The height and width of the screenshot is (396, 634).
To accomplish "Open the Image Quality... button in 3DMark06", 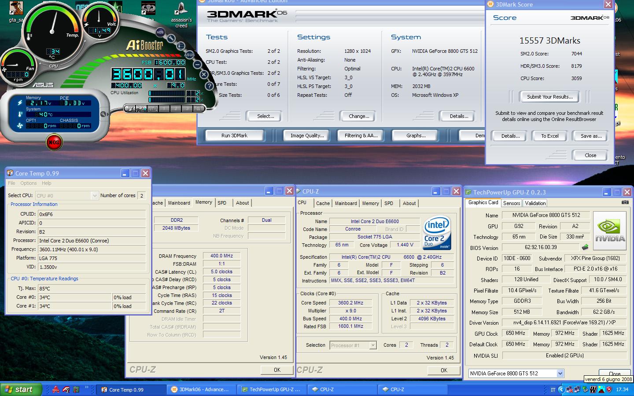I will click(307, 136).
